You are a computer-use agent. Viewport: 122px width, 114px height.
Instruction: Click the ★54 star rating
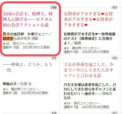pyautogui.click(x=67, y=103)
